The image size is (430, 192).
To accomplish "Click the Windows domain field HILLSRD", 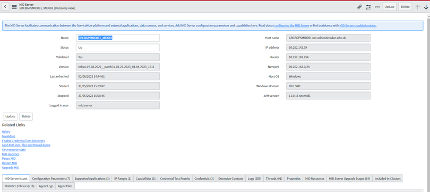I will [328, 86].
